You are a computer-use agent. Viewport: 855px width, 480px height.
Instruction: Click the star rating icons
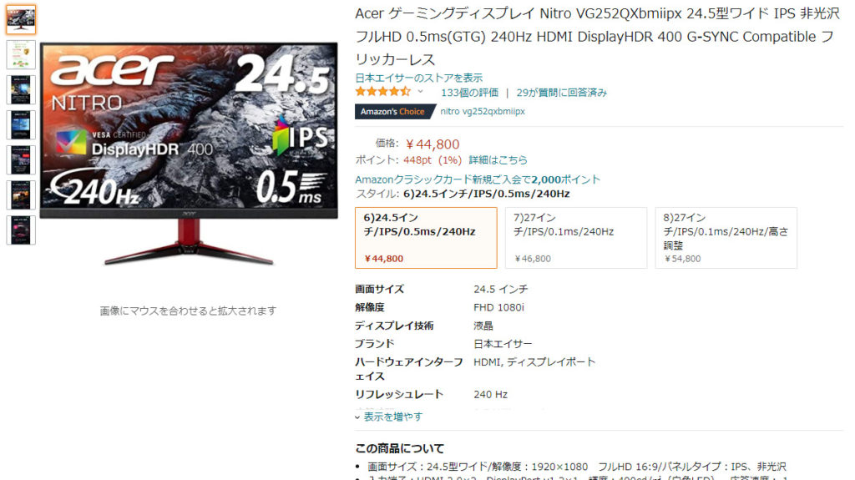tap(382, 92)
